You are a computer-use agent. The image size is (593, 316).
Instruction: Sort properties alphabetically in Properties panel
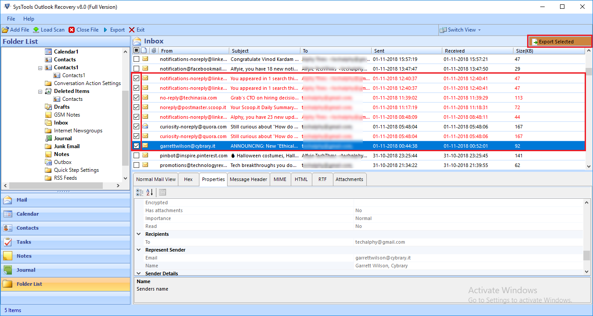coord(150,192)
